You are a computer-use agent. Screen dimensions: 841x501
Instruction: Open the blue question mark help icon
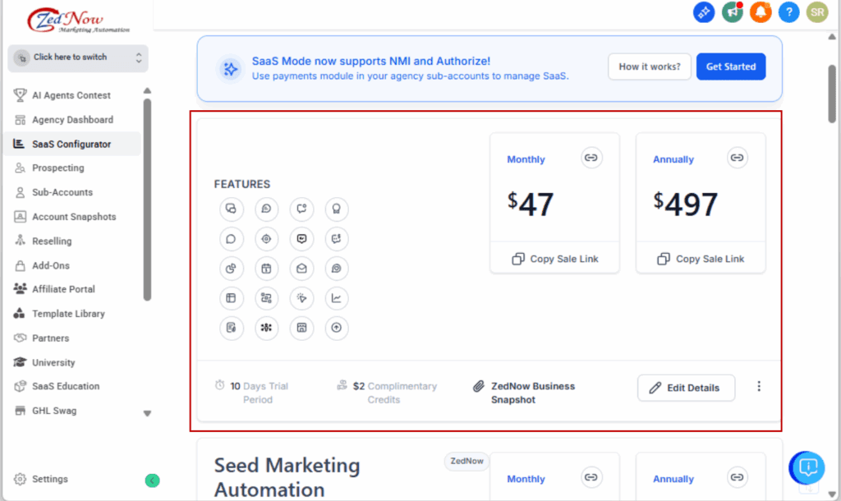click(x=789, y=11)
